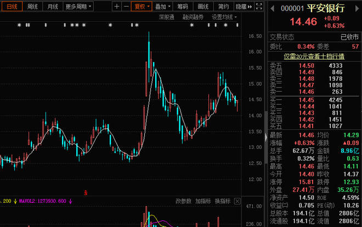The height and width of the screenshot is (227, 362).
Task: Toggle the 简约 simple mode
Action: [223, 7]
